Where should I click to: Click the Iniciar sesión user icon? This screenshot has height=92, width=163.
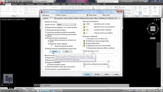click(x=127, y=2)
